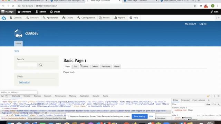Switch to DevTools Performance tab

point(60,96)
